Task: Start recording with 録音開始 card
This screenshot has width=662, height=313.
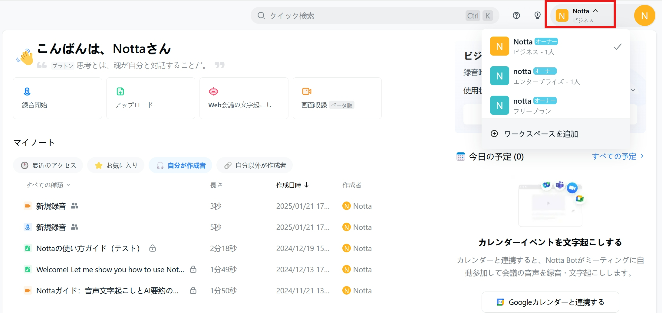Action: pyautogui.click(x=58, y=98)
